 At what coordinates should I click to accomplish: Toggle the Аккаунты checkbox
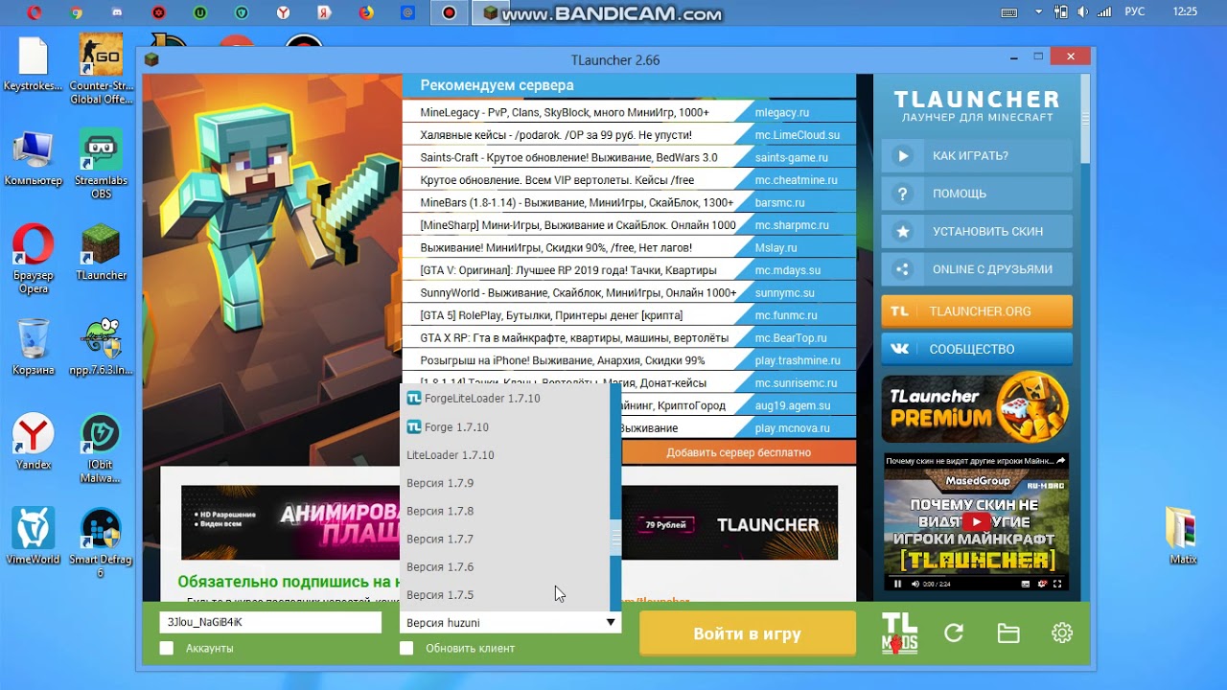[x=167, y=649]
